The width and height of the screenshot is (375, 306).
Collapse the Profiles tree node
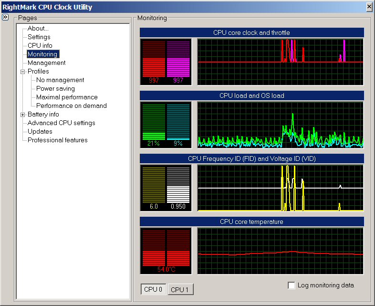point(23,72)
